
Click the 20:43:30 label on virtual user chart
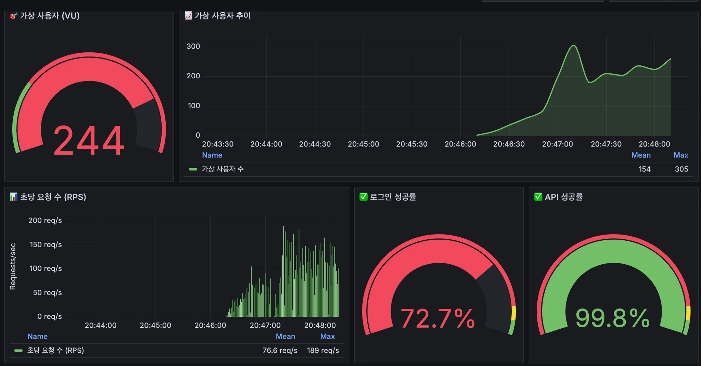pyautogui.click(x=218, y=144)
